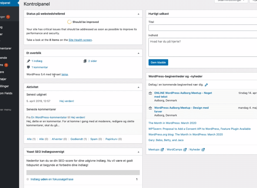Click the external link icon next to Nyheder
The image size is (257, 188).
tap(203, 150)
